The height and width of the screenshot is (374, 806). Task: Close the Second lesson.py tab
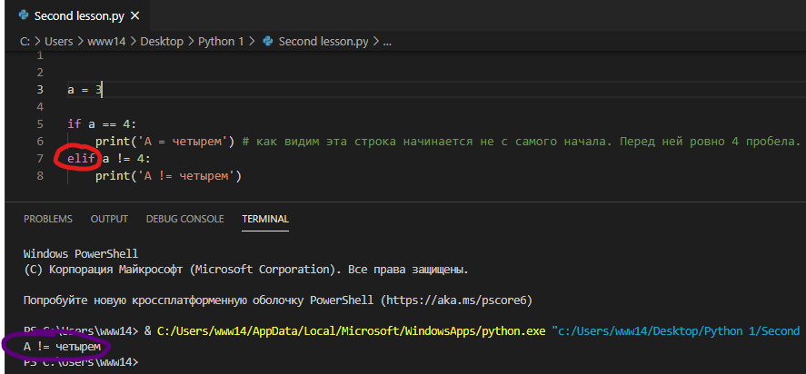[x=135, y=16]
